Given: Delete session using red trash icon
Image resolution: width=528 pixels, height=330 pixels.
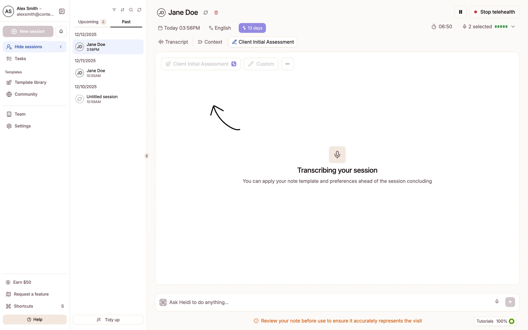Looking at the screenshot, I should click(x=216, y=13).
